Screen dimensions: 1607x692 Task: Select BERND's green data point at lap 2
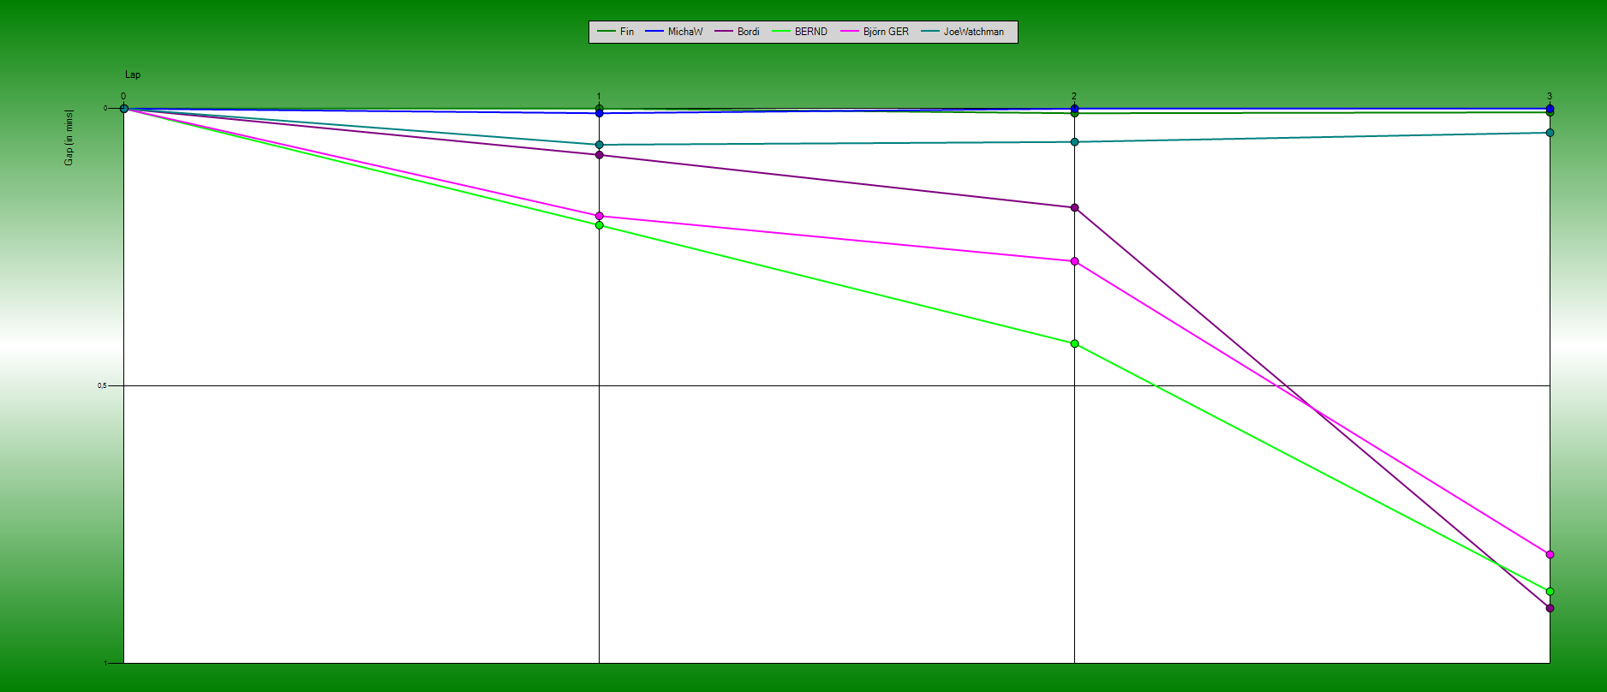pyautogui.click(x=1074, y=343)
